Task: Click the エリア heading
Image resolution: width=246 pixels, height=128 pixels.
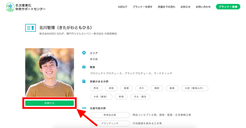Action: [x=94, y=53]
